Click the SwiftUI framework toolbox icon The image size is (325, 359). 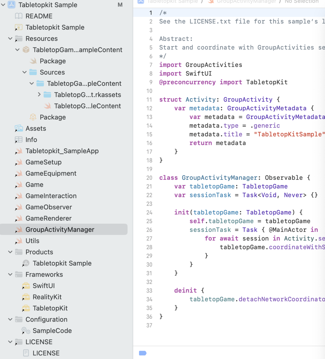(26, 286)
